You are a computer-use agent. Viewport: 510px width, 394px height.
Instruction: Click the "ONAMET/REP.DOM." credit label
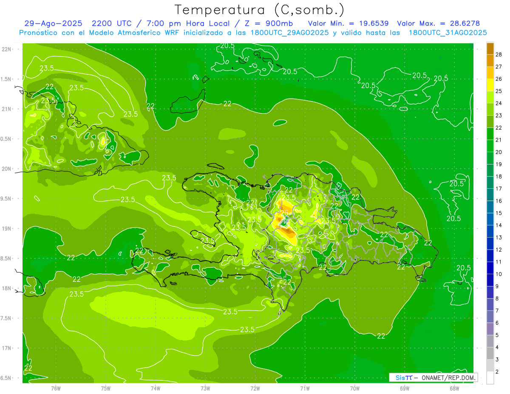click(x=448, y=377)
